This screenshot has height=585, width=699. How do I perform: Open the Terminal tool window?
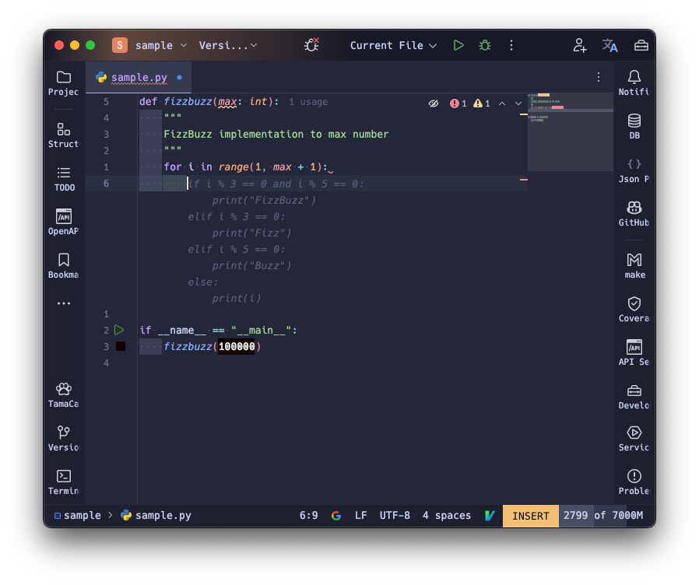pos(64,482)
